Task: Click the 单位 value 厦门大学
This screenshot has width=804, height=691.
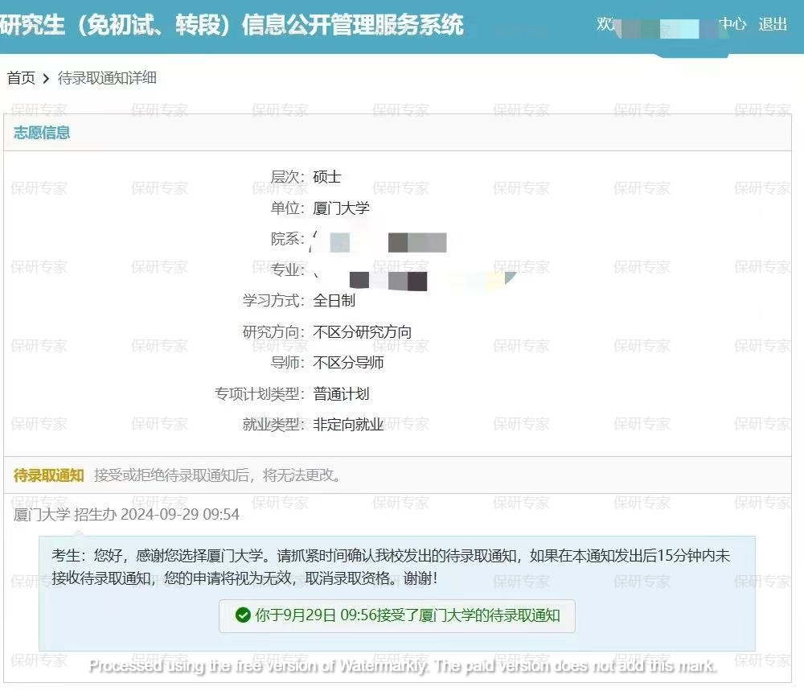Action: 340,208
